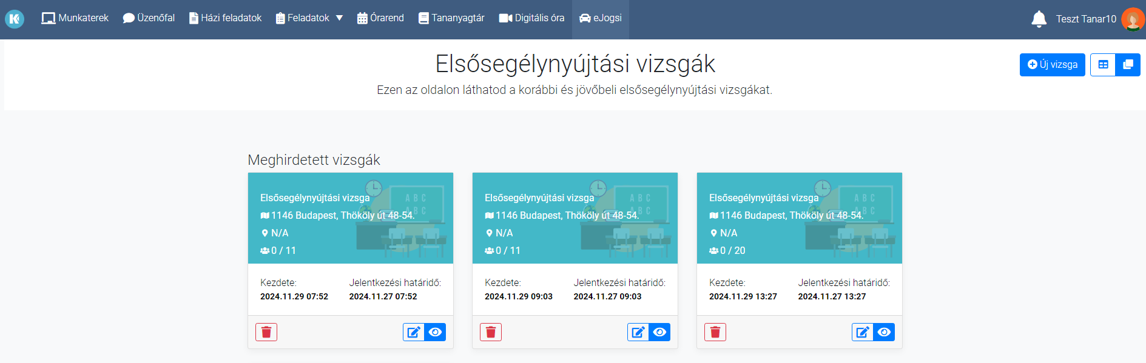Go to Házi feladatok
The image size is (1146, 363).
tap(225, 18)
